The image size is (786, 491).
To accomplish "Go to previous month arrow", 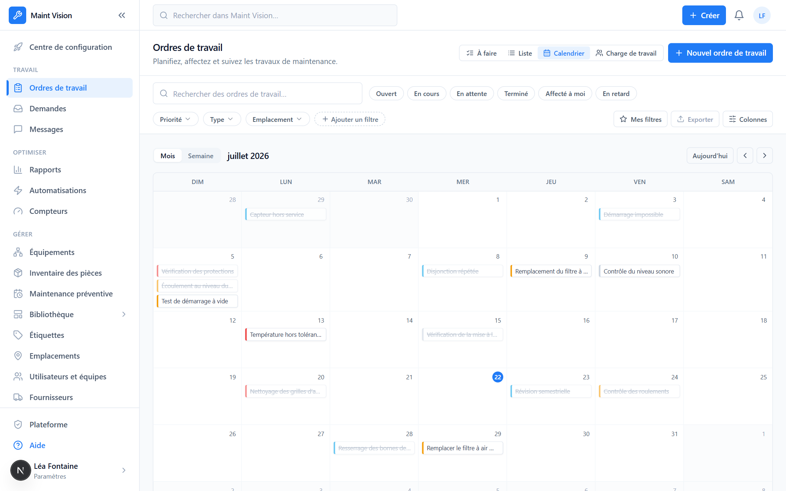I will tap(745, 156).
